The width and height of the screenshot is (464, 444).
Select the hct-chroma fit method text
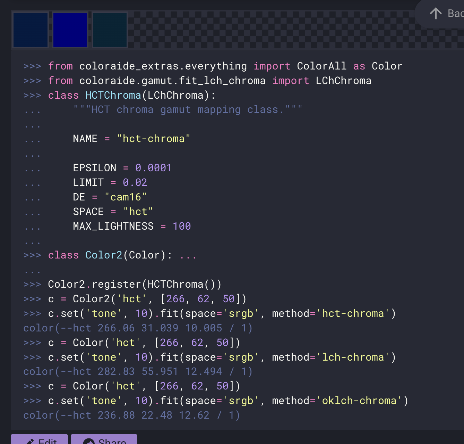pyautogui.click(x=352, y=313)
